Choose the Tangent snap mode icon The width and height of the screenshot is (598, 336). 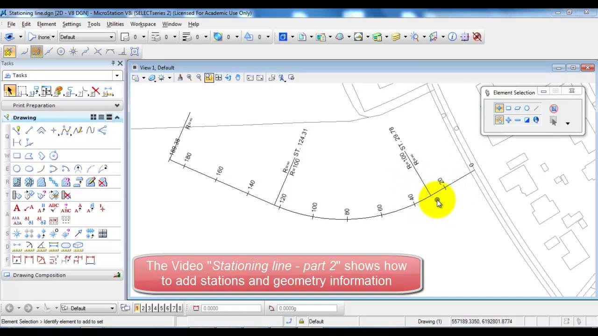point(110,52)
